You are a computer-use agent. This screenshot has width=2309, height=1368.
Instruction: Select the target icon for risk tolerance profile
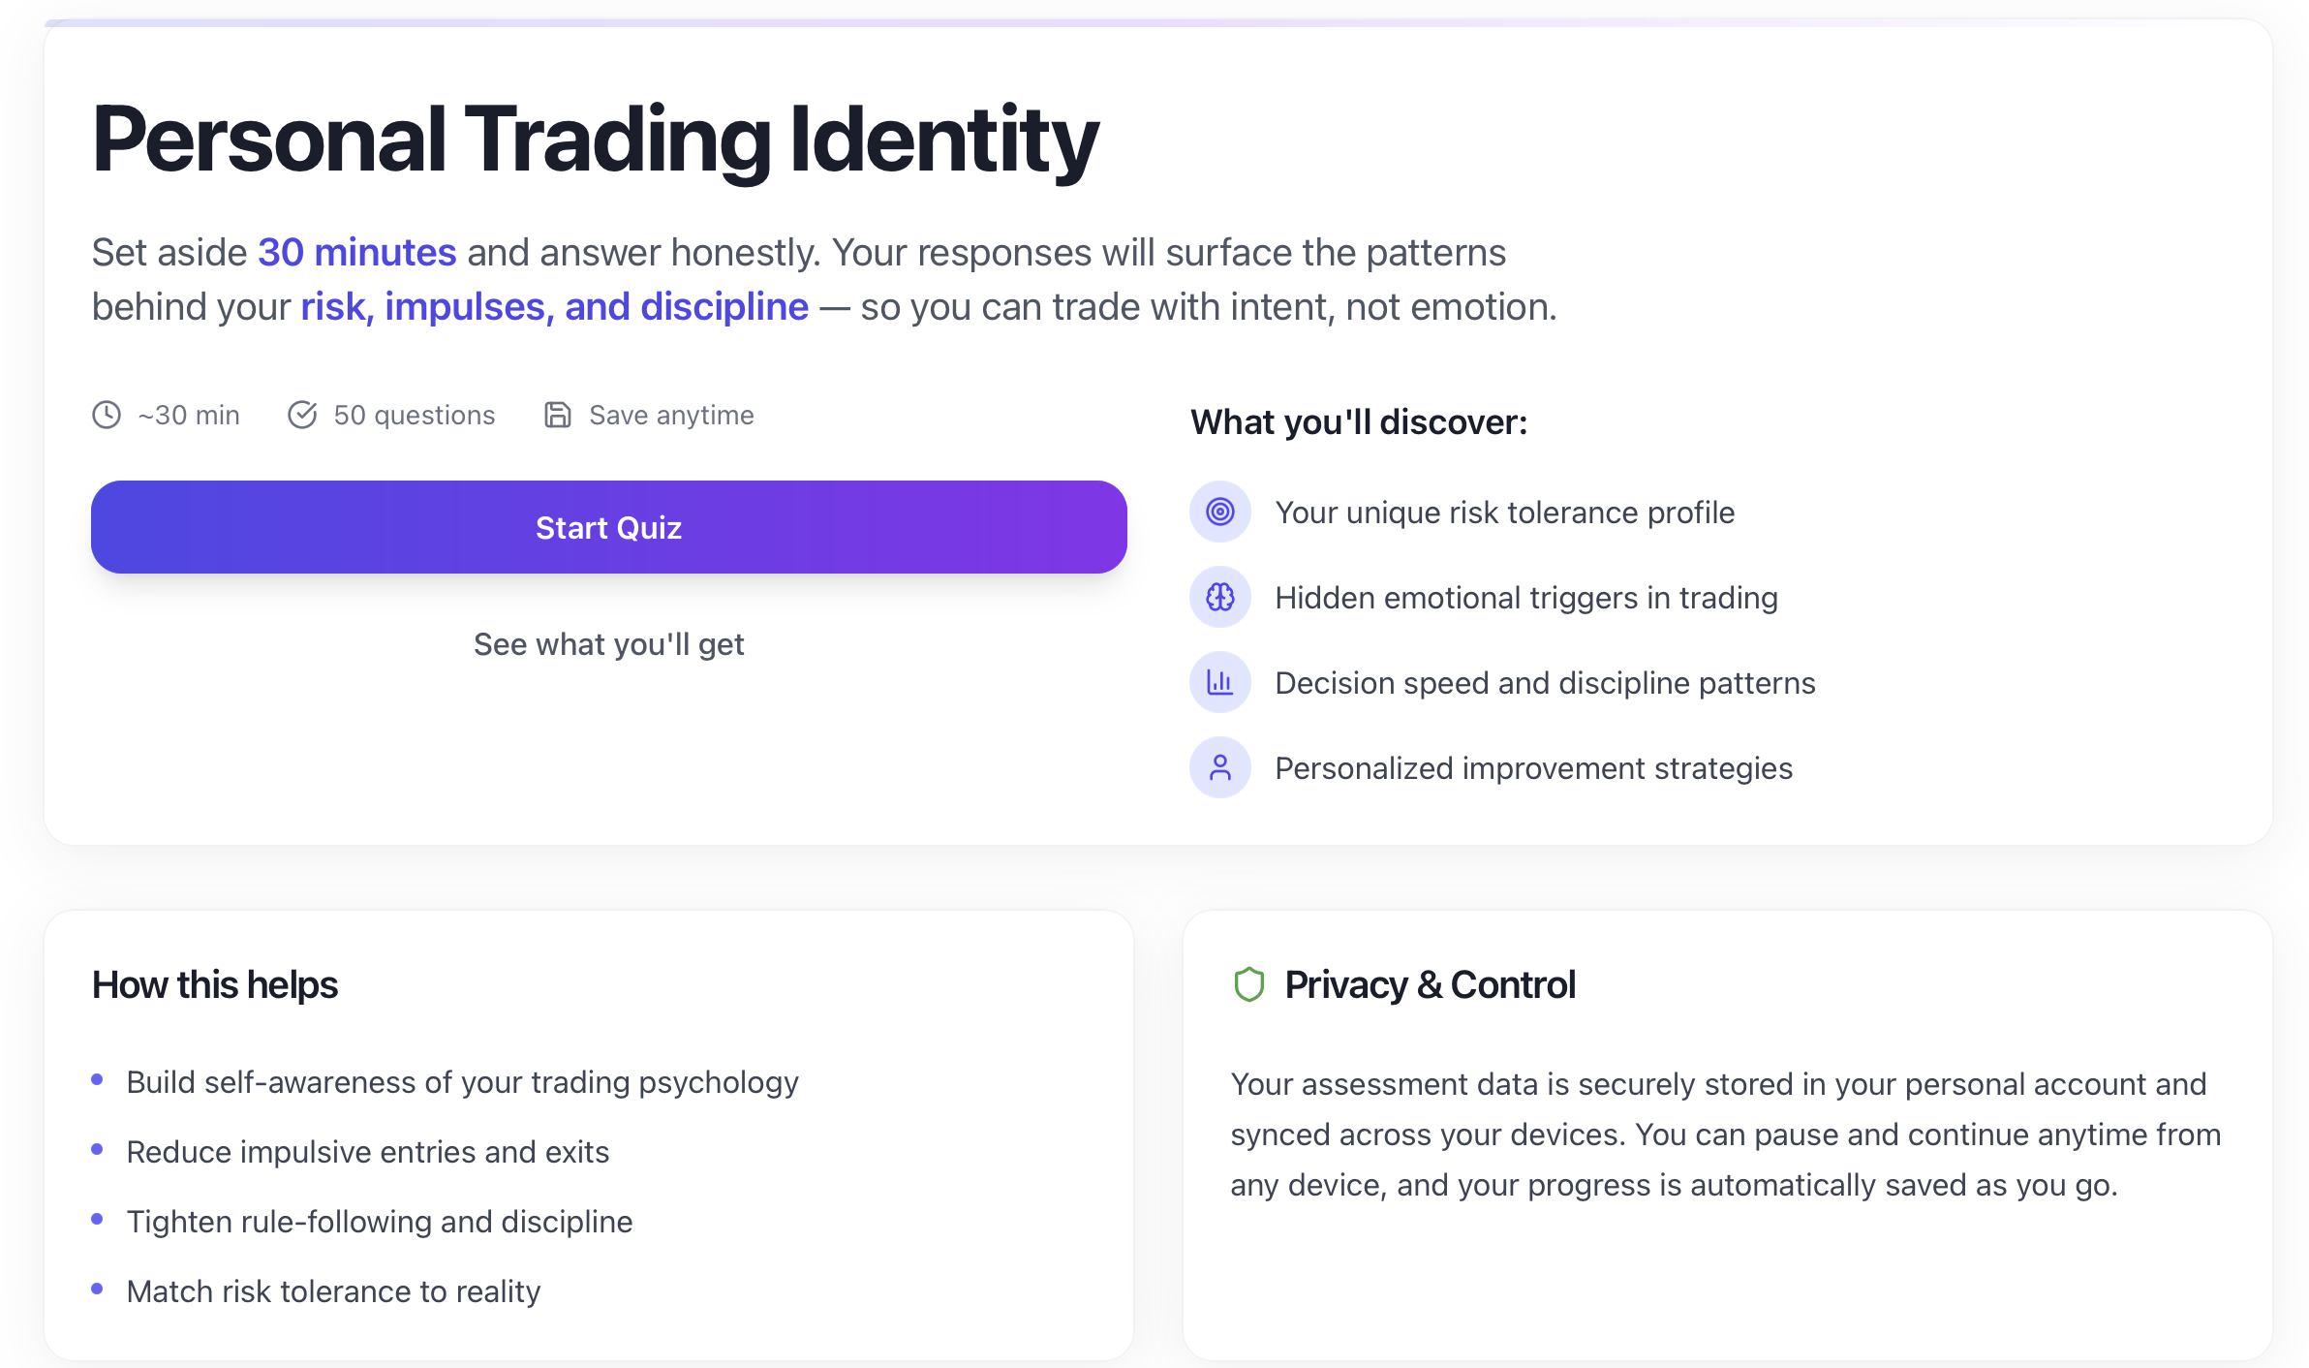(x=1219, y=512)
